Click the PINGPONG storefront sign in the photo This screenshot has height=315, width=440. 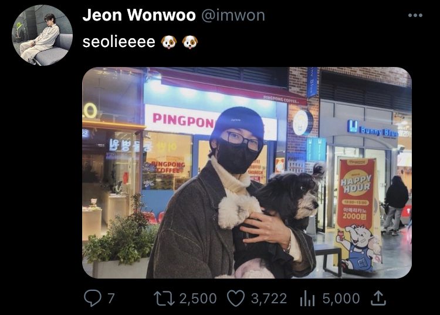point(184,120)
